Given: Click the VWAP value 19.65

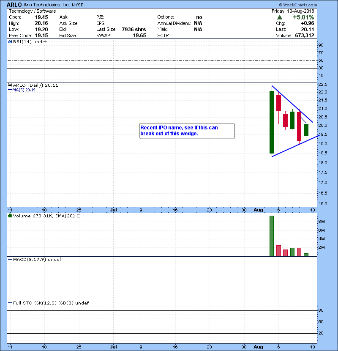Looking at the screenshot, I should point(139,36).
